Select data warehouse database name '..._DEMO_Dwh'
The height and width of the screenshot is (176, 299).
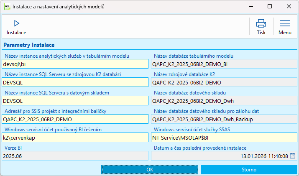pos(224,101)
